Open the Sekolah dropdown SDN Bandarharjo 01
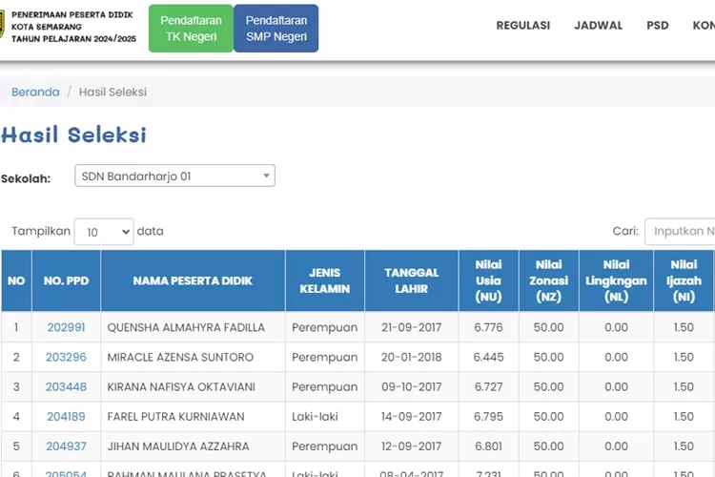This screenshot has width=715, height=477. point(174,176)
